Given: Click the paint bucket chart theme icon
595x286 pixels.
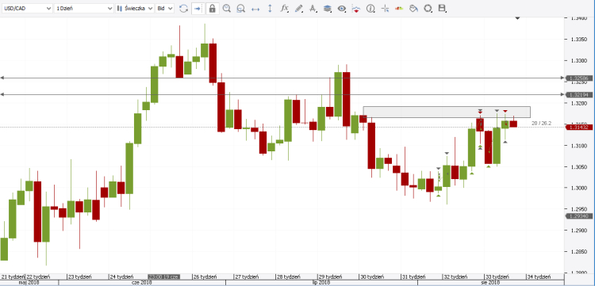Looking at the screenshot, I should click(x=413, y=8).
